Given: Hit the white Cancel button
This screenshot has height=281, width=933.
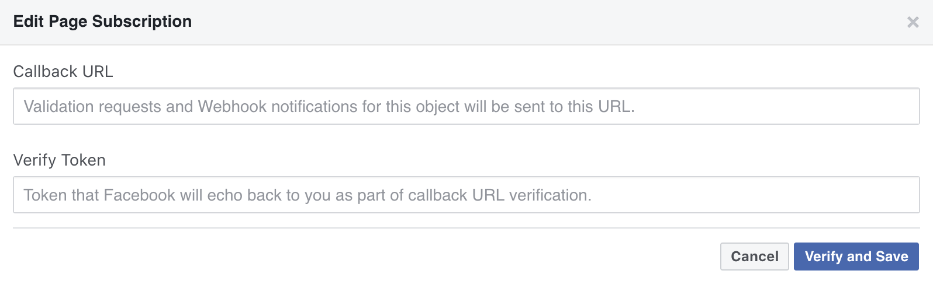Looking at the screenshot, I should pyautogui.click(x=754, y=257).
